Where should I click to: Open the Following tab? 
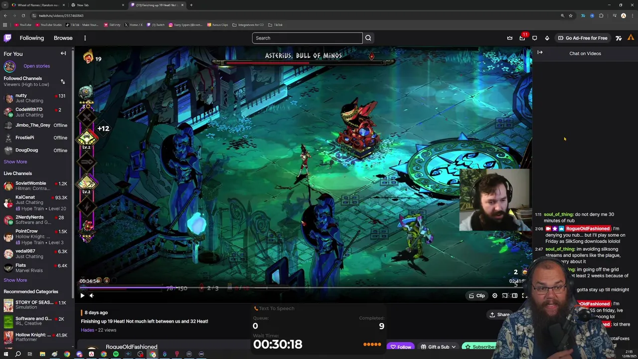[x=32, y=38]
